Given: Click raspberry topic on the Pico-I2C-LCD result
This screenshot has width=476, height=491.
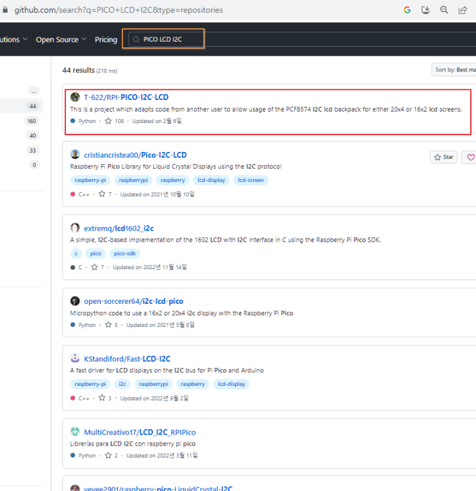Looking at the screenshot, I should click(173, 180).
